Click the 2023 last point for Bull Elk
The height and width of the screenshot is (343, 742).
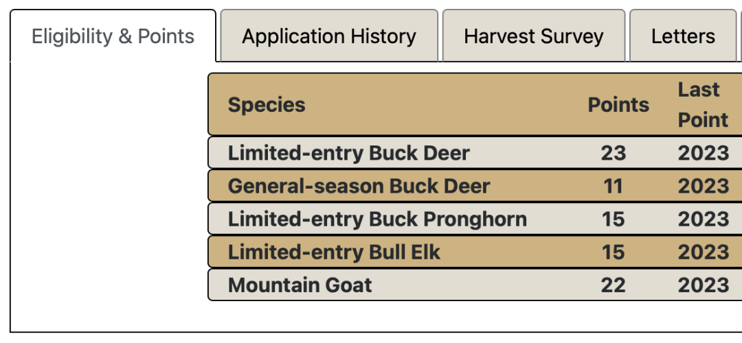(704, 252)
